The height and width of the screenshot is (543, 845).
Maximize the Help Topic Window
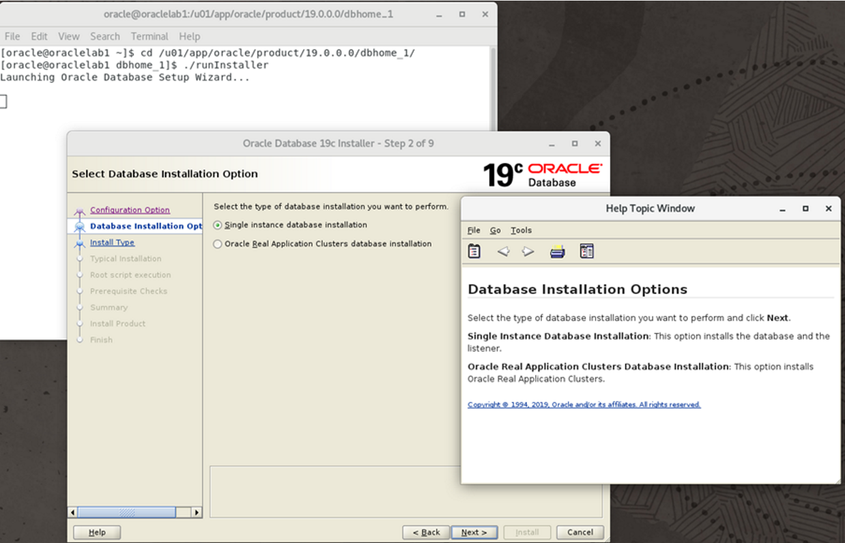coord(805,209)
